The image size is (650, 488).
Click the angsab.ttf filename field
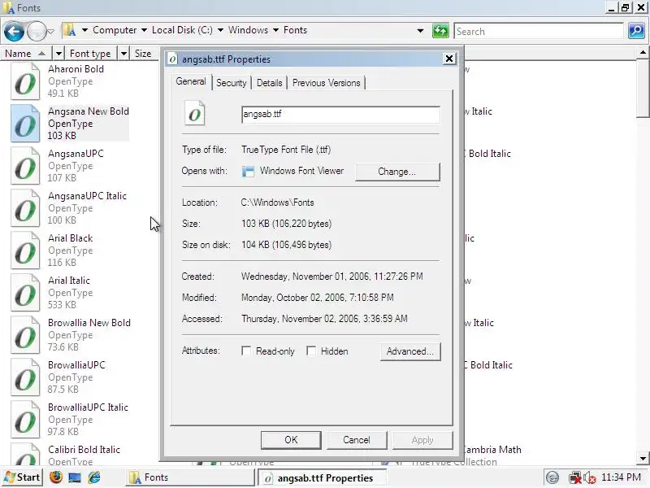(x=340, y=114)
